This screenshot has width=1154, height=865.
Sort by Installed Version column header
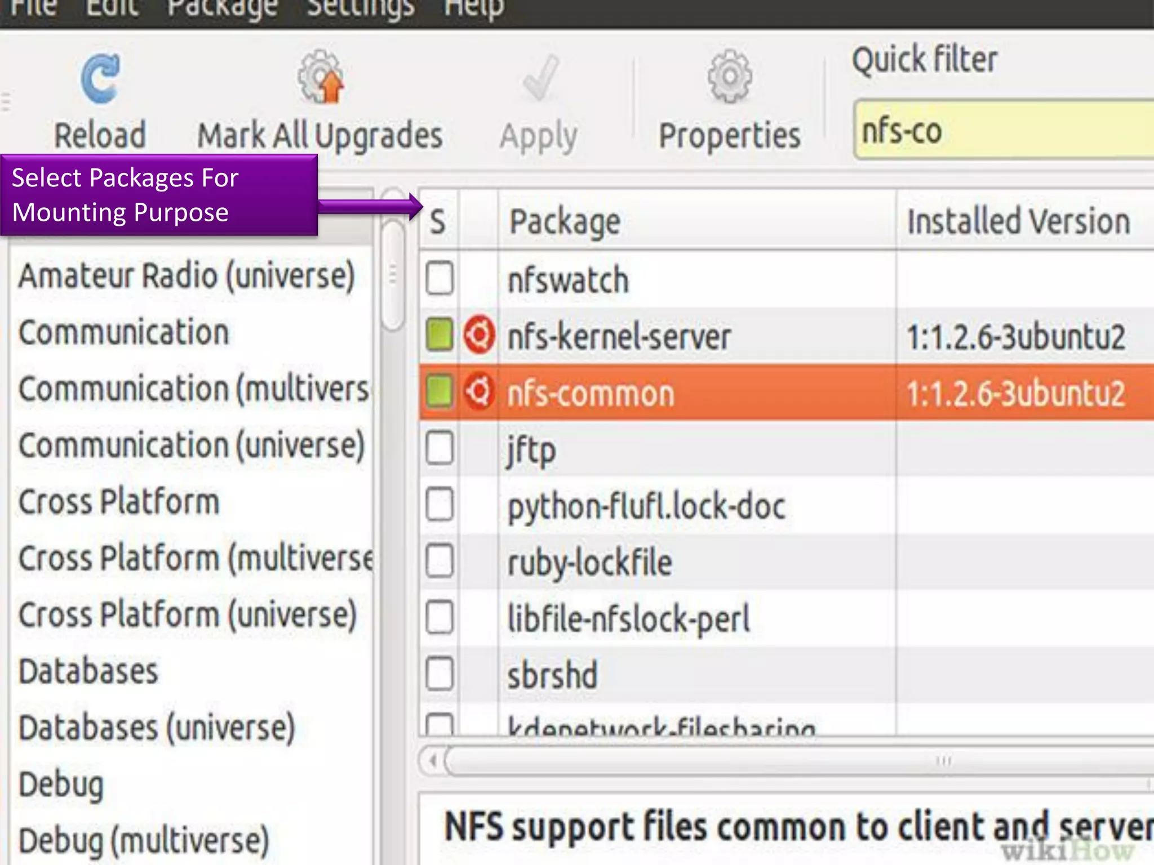(x=1025, y=221)
